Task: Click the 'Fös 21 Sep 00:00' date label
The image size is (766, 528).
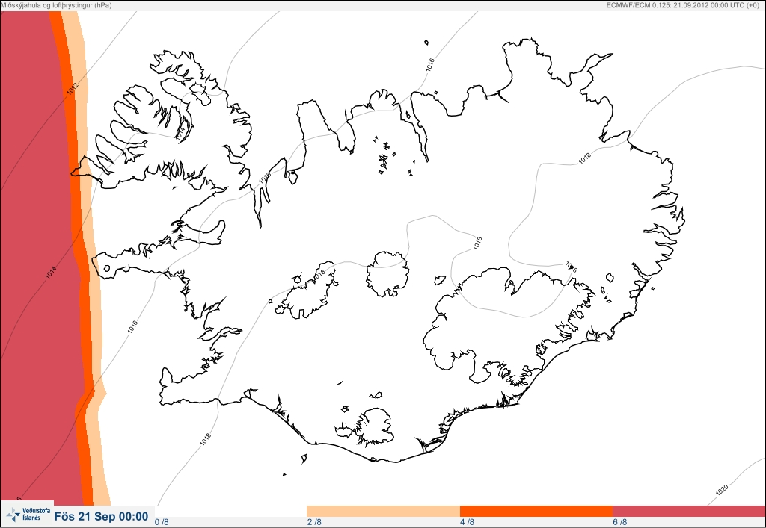Action: point(101,516)
